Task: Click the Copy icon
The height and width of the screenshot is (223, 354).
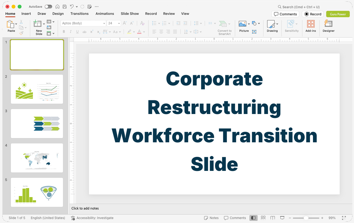Action: [21, 28]
